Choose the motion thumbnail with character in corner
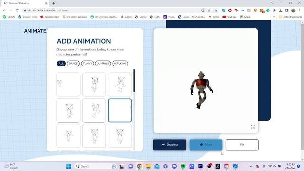This screenshot has width=304, height=171. click(68, 85)
